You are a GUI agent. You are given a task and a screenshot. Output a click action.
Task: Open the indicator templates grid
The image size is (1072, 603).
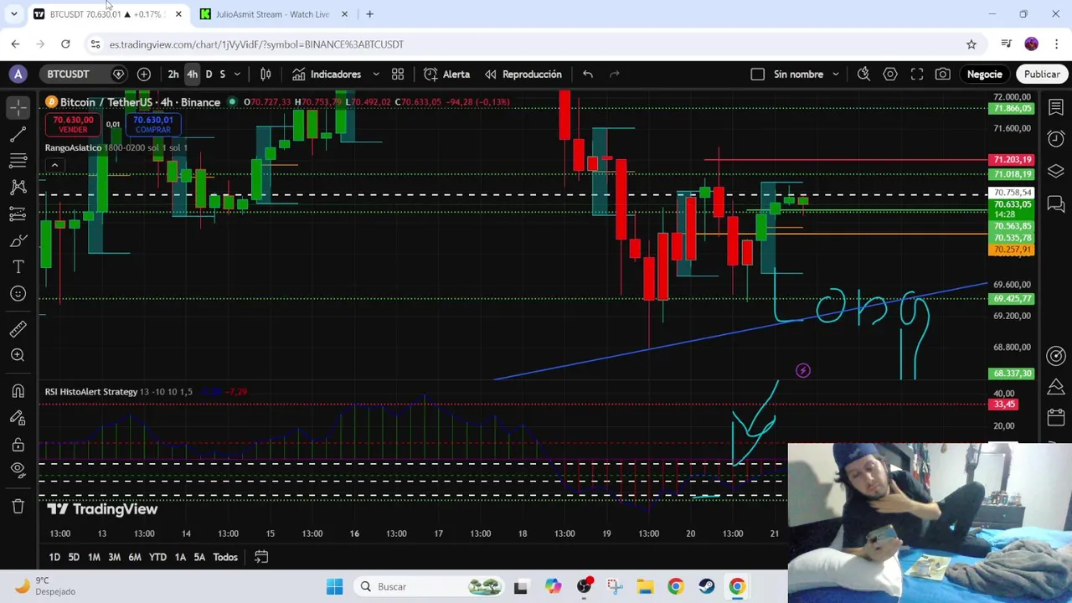tap(398, 75)
